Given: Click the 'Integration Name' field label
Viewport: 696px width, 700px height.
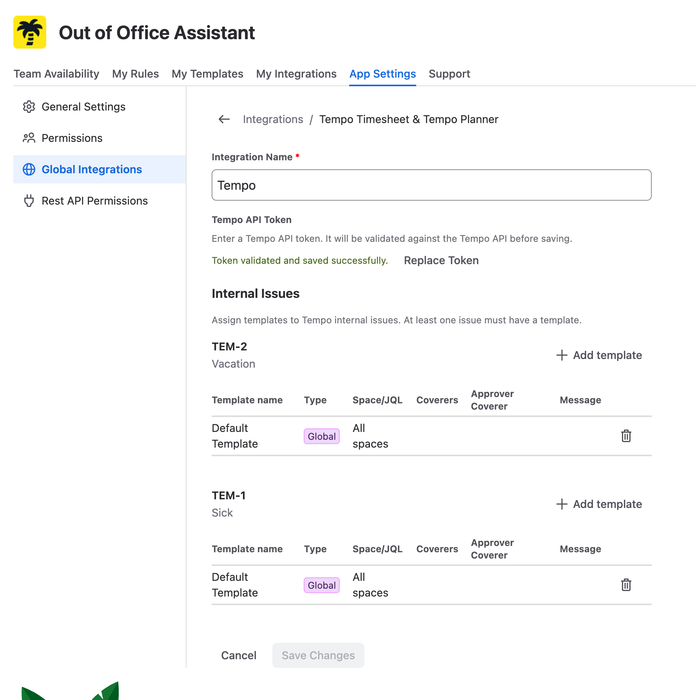Looking at the screenshot, I should point(252,157).
